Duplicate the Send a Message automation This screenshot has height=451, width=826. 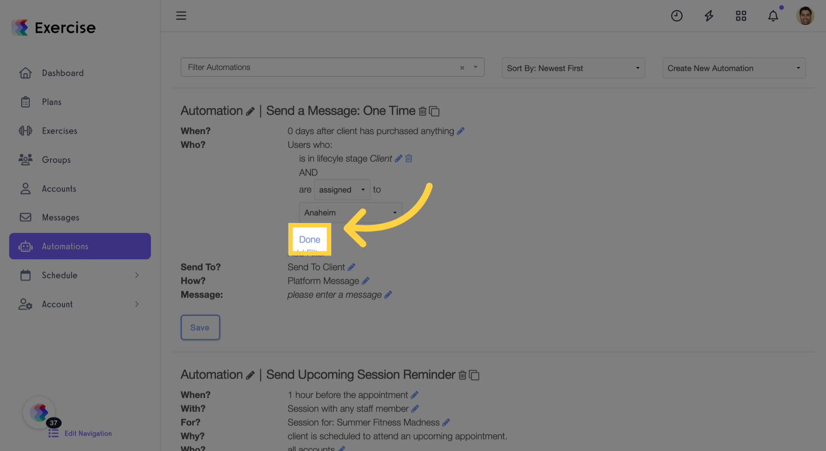pyautogui.click(x=434, y=111)
